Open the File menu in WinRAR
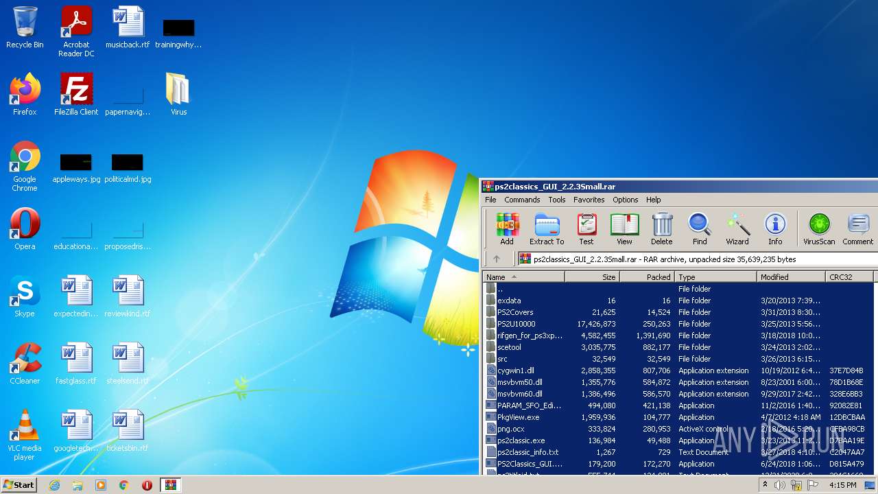Image resolution: width=878 pixels, height=494 pixels. coord(490,200)
